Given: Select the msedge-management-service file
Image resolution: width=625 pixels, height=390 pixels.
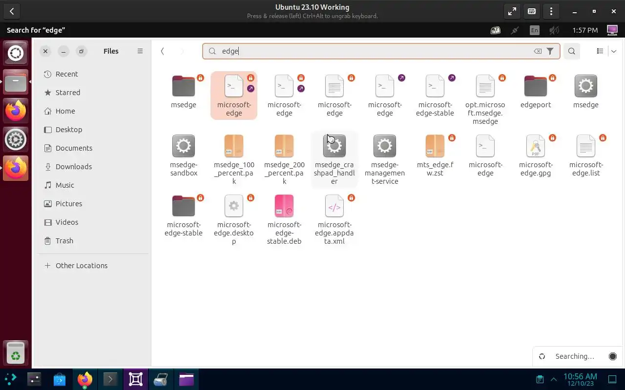Looking at the screenshot, I should coord(385,159).
